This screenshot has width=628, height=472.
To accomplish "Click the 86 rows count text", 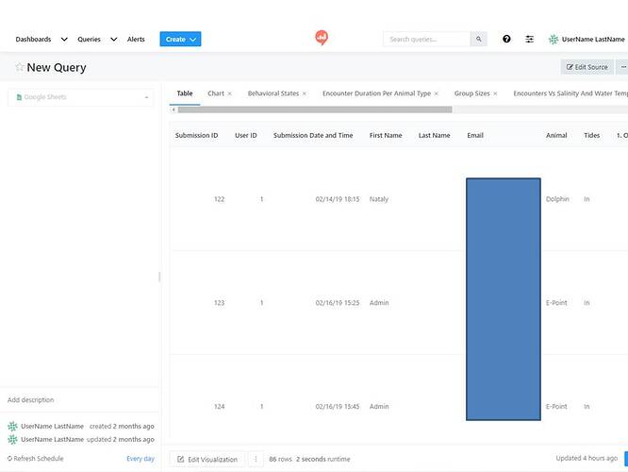I will pos(280,459).
